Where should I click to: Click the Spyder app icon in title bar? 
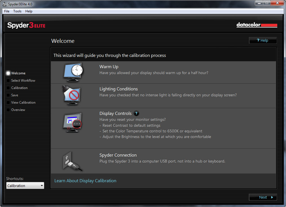[4, 3]
